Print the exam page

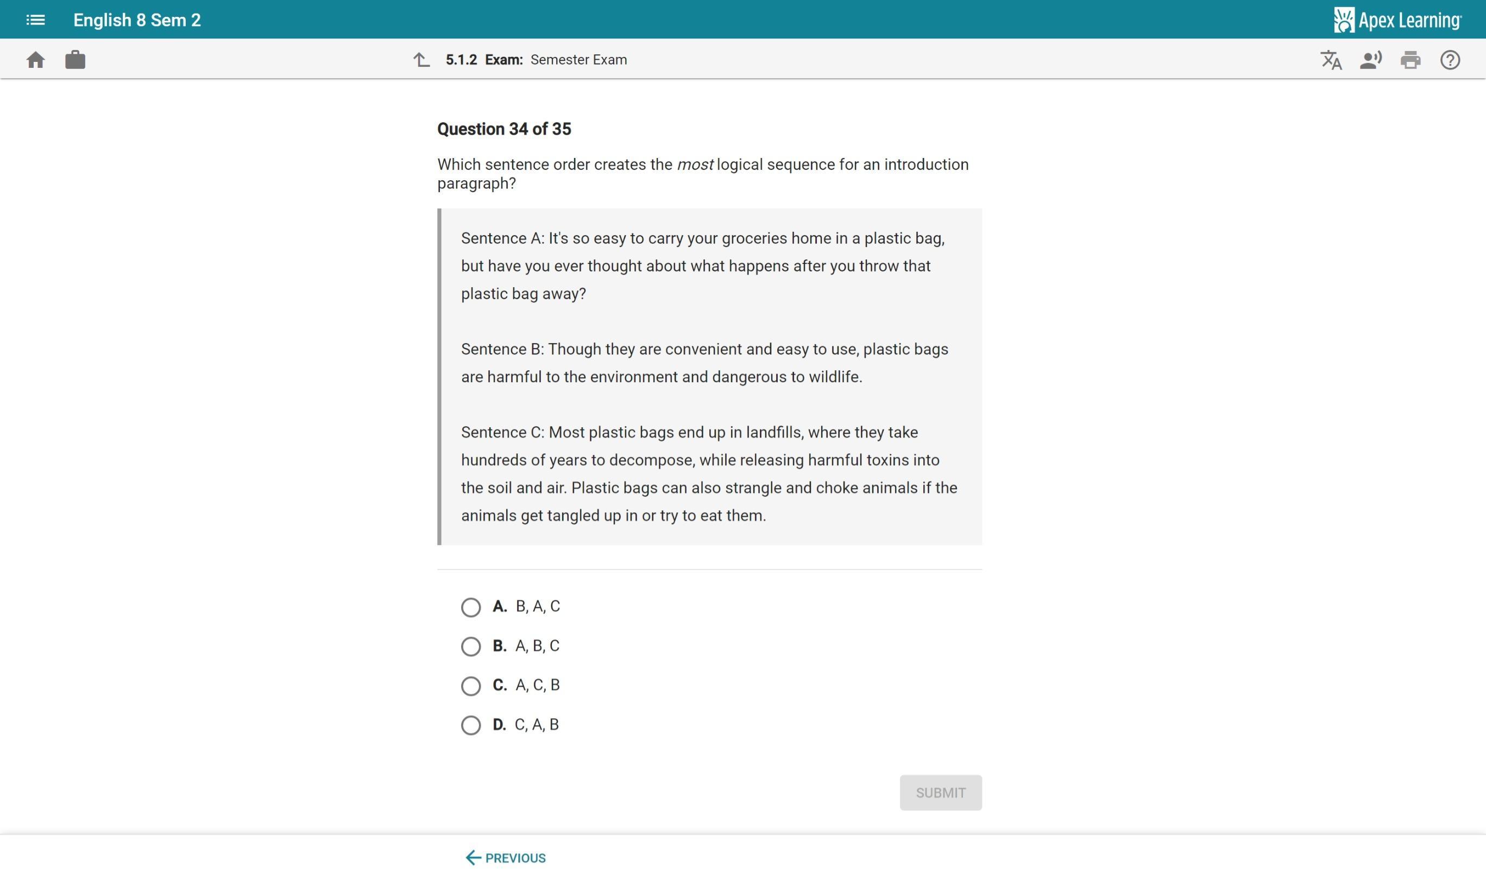[x=1410, y=60]
